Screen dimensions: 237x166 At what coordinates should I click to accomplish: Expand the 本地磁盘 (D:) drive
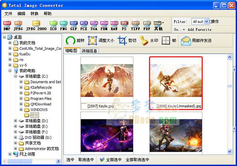point(15,121)
